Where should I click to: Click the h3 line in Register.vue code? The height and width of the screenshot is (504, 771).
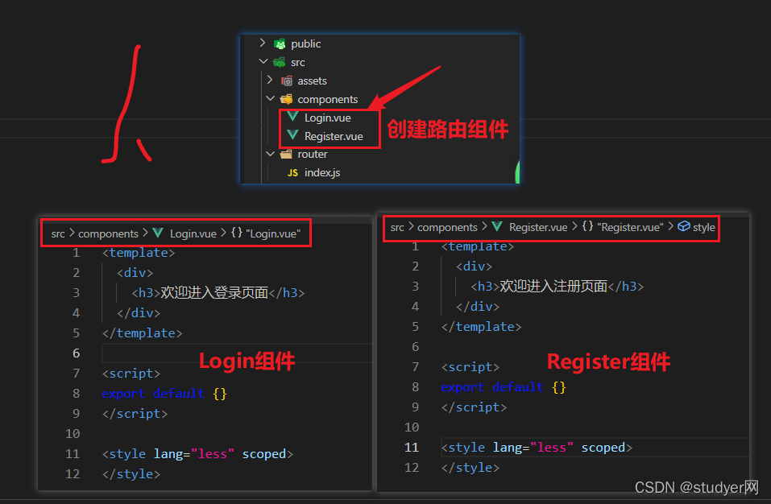click(558, 287)
